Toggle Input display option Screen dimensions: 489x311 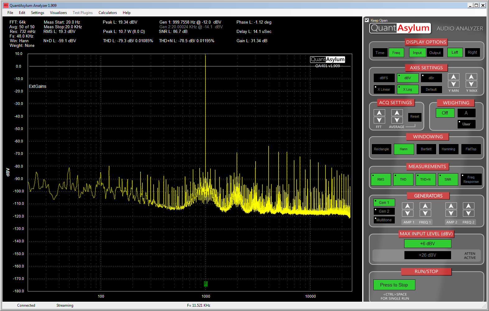(x=417, y=53)
